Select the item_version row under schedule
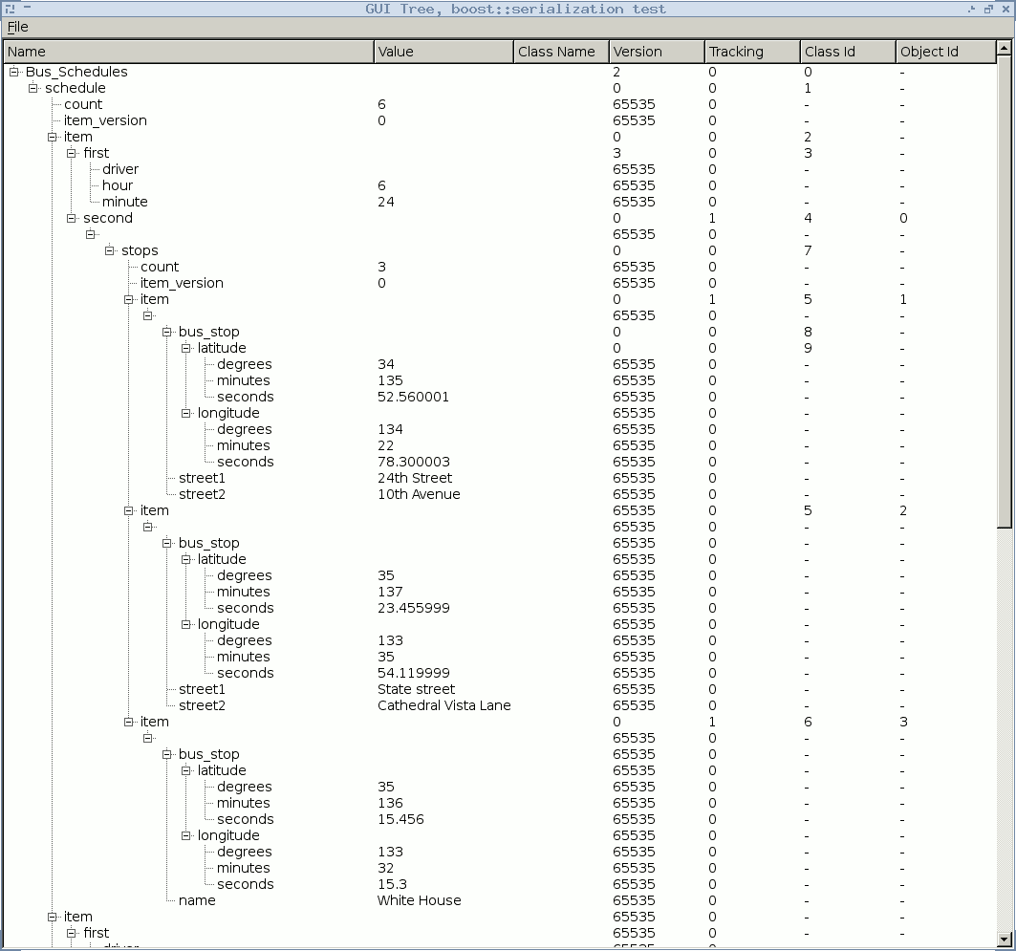1016x951 pixels. (105, 120)
